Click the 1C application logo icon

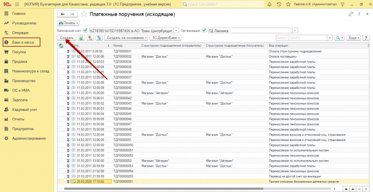[x=7, y=4]
